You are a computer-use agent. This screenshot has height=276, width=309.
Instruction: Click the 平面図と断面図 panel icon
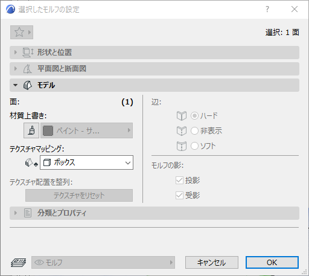point(28,69)
